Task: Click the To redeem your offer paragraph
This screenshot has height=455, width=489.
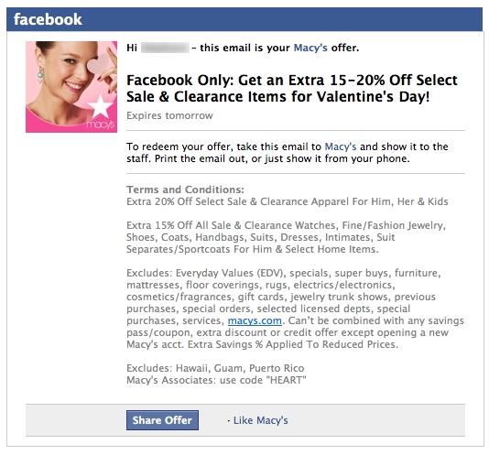Action: (x=288, y=153)
